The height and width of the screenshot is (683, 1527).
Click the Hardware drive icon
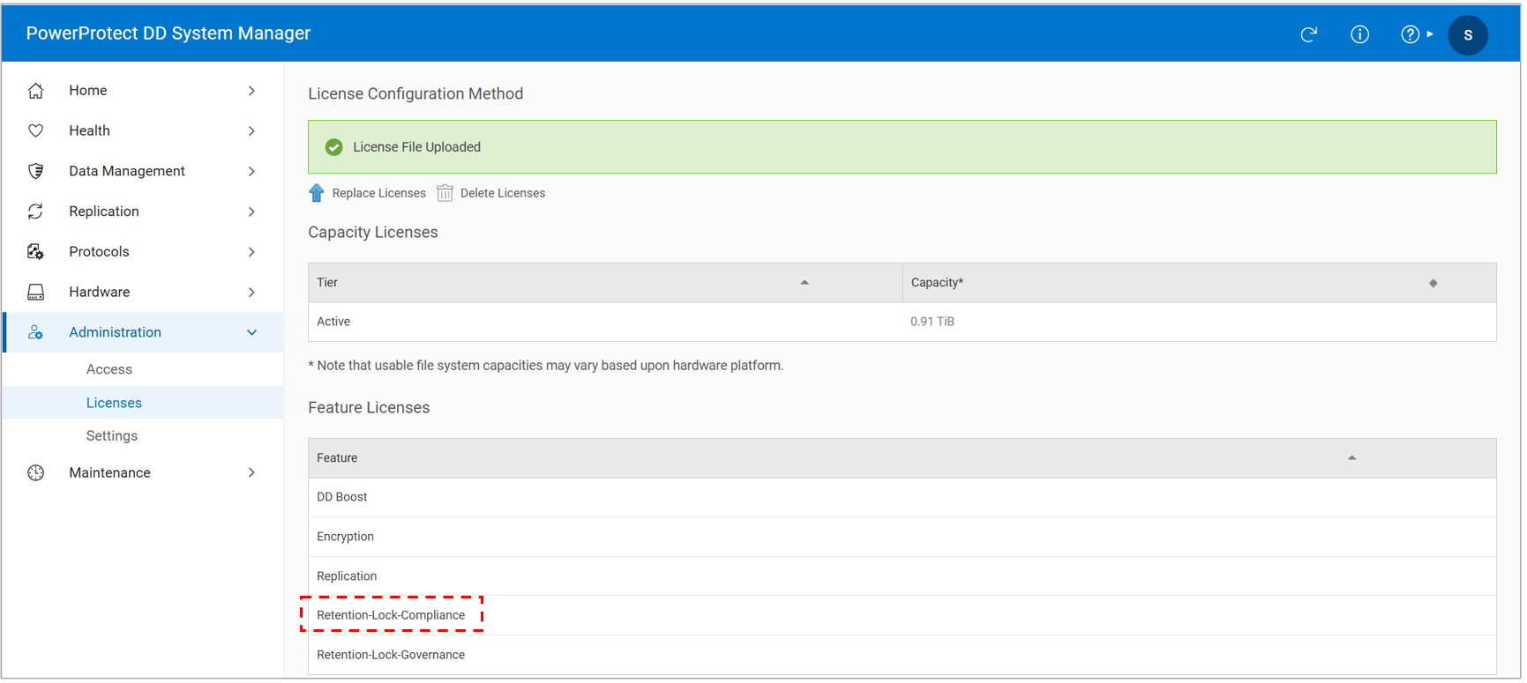tap(35, 292)
